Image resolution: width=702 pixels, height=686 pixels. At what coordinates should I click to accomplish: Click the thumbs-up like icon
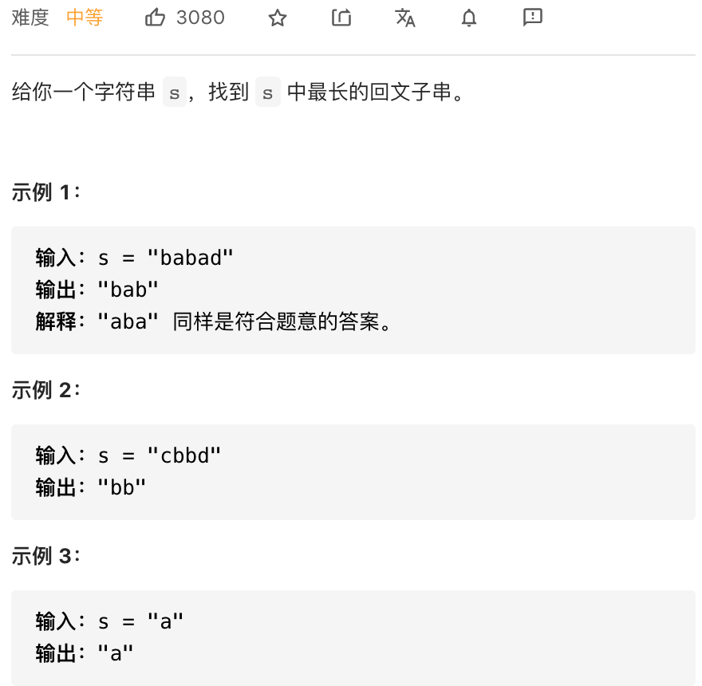155,18
